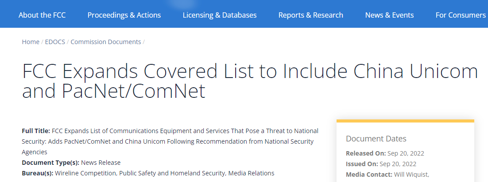
Task: Open the About the FCC menu
Action: tap(42, 15)
